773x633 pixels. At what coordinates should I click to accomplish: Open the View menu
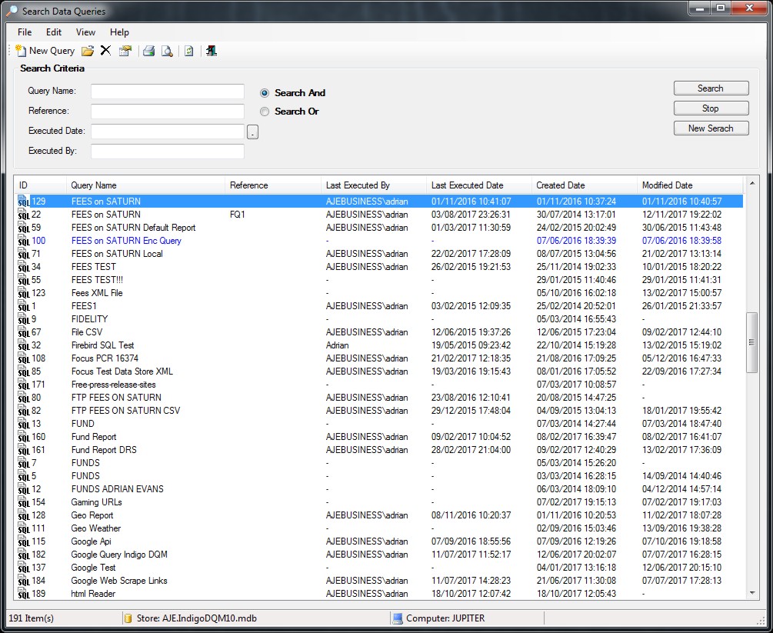(x=85, y=32)
